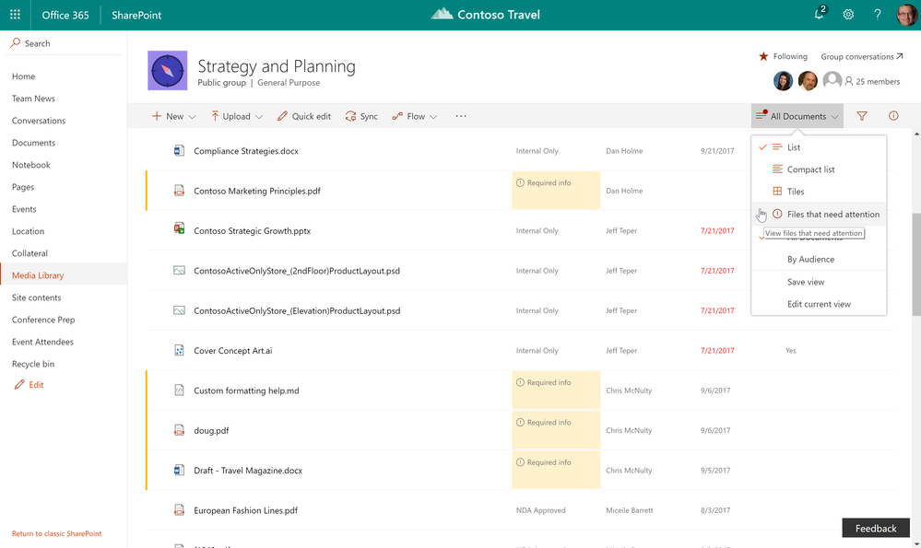The height and width of the screenshot is (548, 921).
Task: Click Return to classic SharePoint link
Action: (x=57, y=534)
